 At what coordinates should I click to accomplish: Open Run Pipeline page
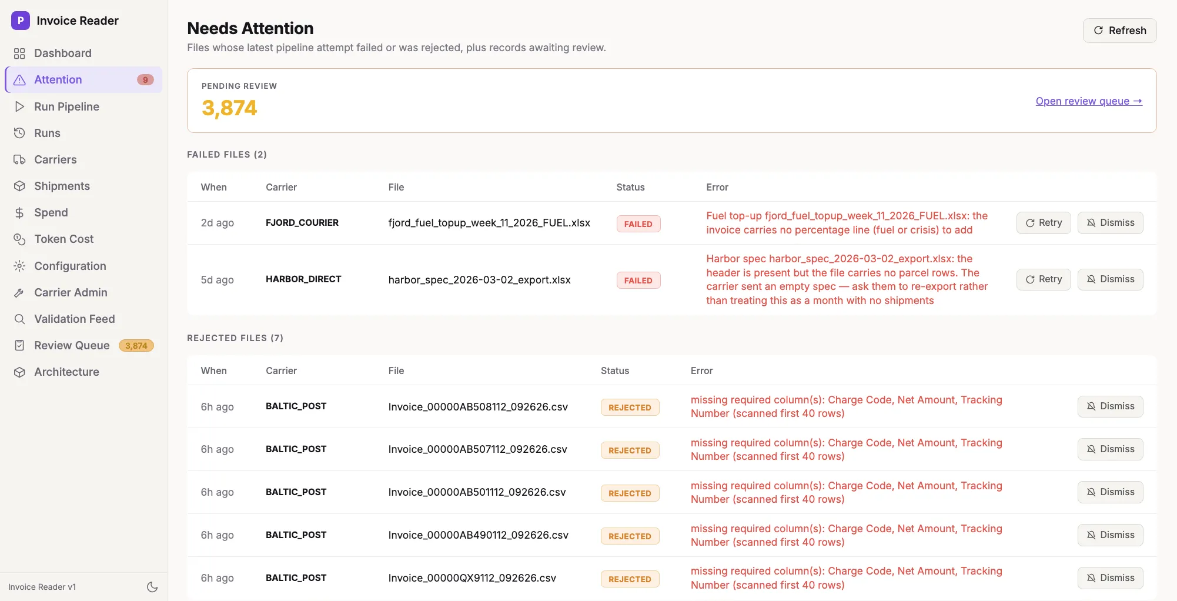83,106
